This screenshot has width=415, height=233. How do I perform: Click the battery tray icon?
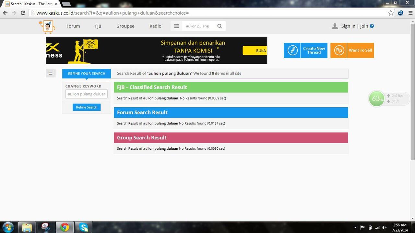tap(370, 227)
